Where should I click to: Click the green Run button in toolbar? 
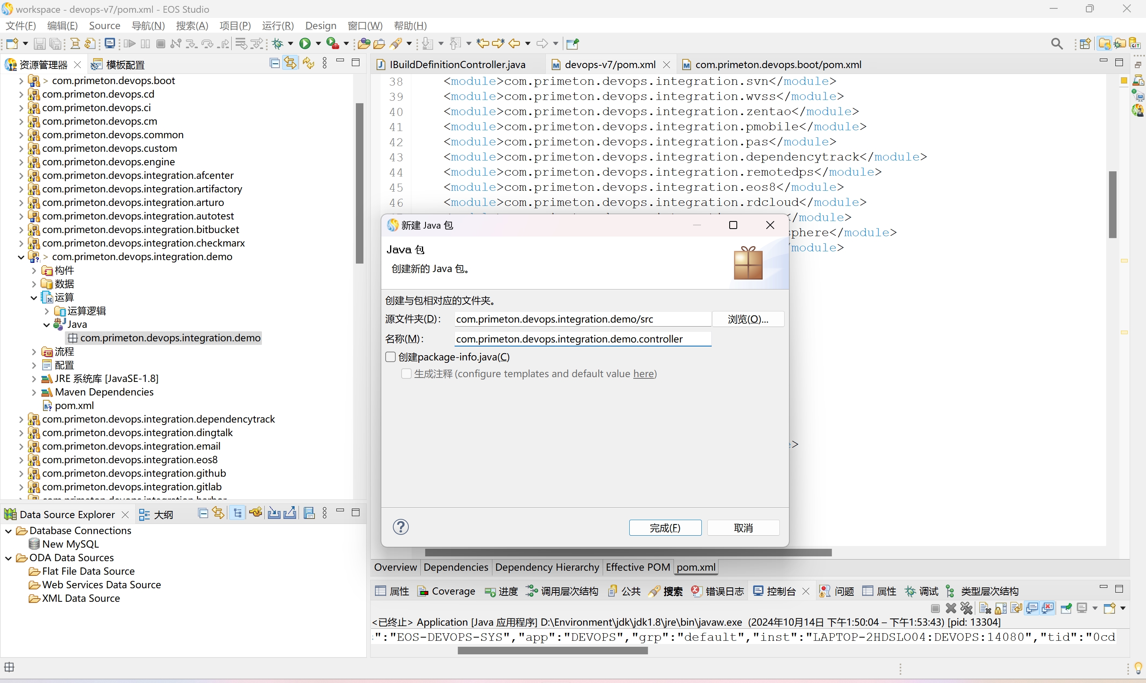tap(305, 44)
